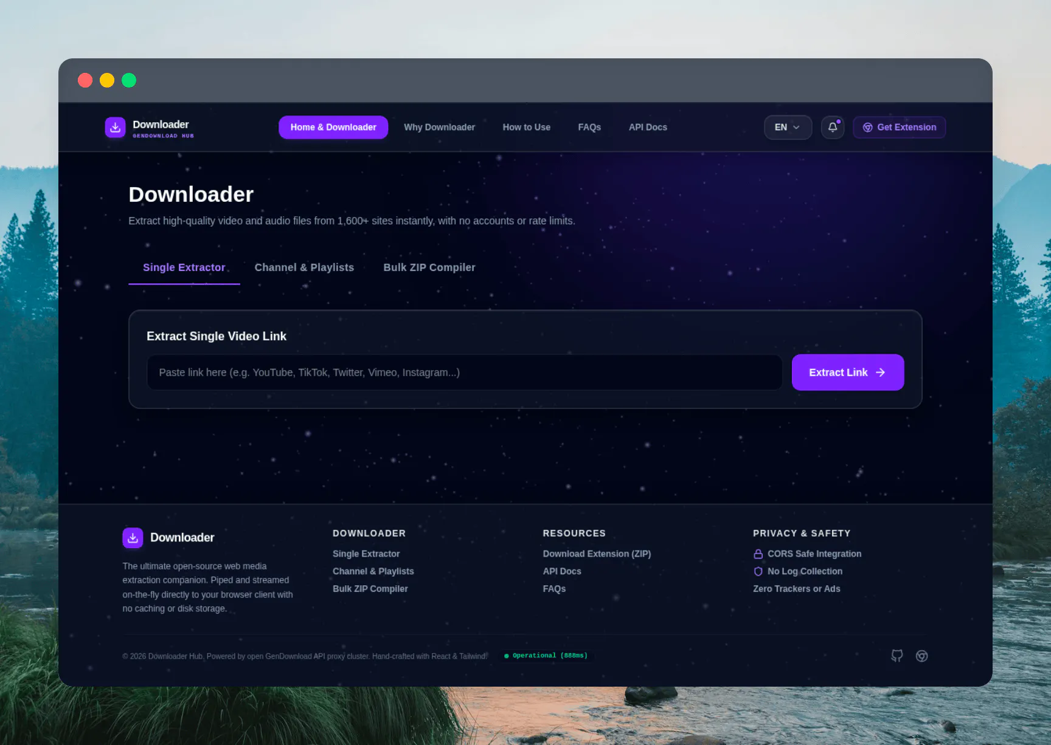
Task: Click the lock icon beside CORS Safe Integration
Action: click(758, 554)
